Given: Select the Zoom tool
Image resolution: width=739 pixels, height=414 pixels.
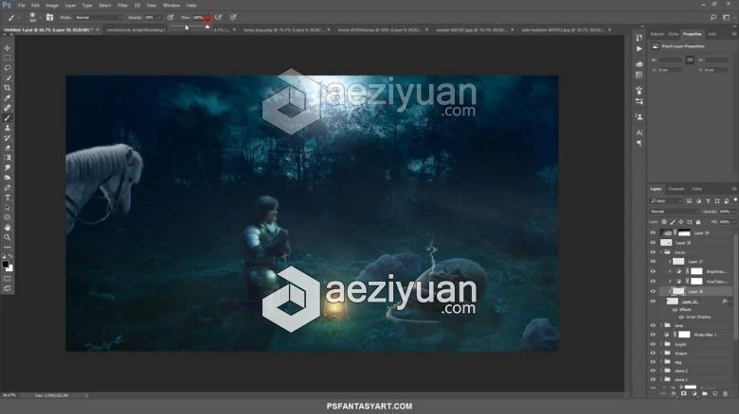Looking at the screenshot, I should point(7,237).
